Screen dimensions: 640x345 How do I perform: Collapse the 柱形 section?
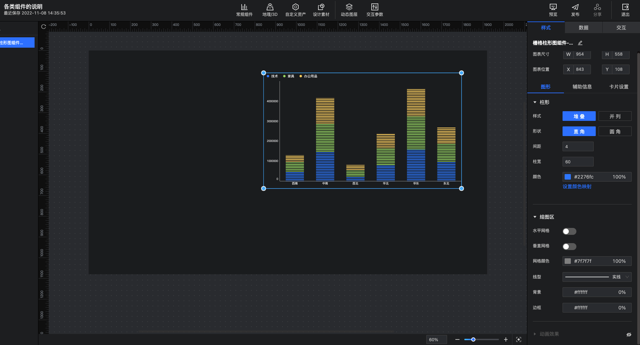[x=535, y=102]
